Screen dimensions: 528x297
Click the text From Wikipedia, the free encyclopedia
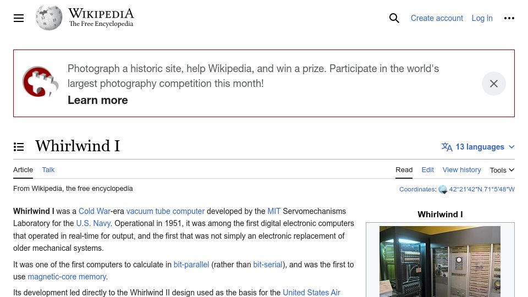point(73,189)
